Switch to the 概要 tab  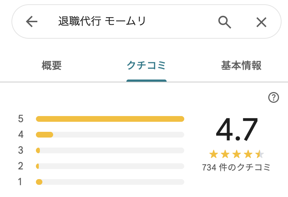click(x=52, y=66)
